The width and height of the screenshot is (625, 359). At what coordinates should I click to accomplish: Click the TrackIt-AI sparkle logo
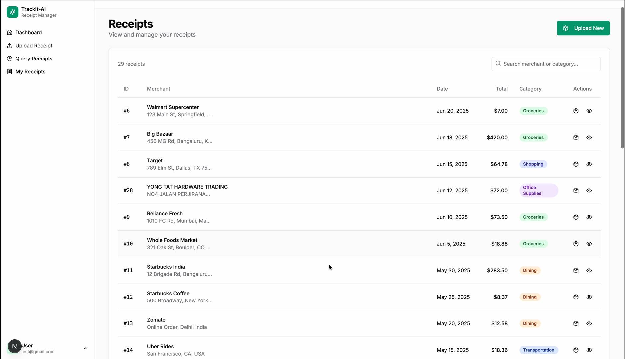[x=12, y=12]
